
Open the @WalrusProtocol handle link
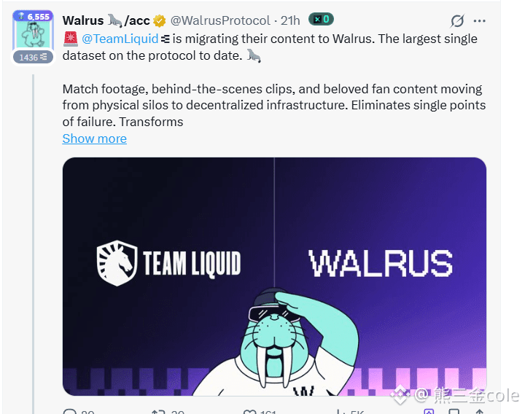tap(220, 20)
